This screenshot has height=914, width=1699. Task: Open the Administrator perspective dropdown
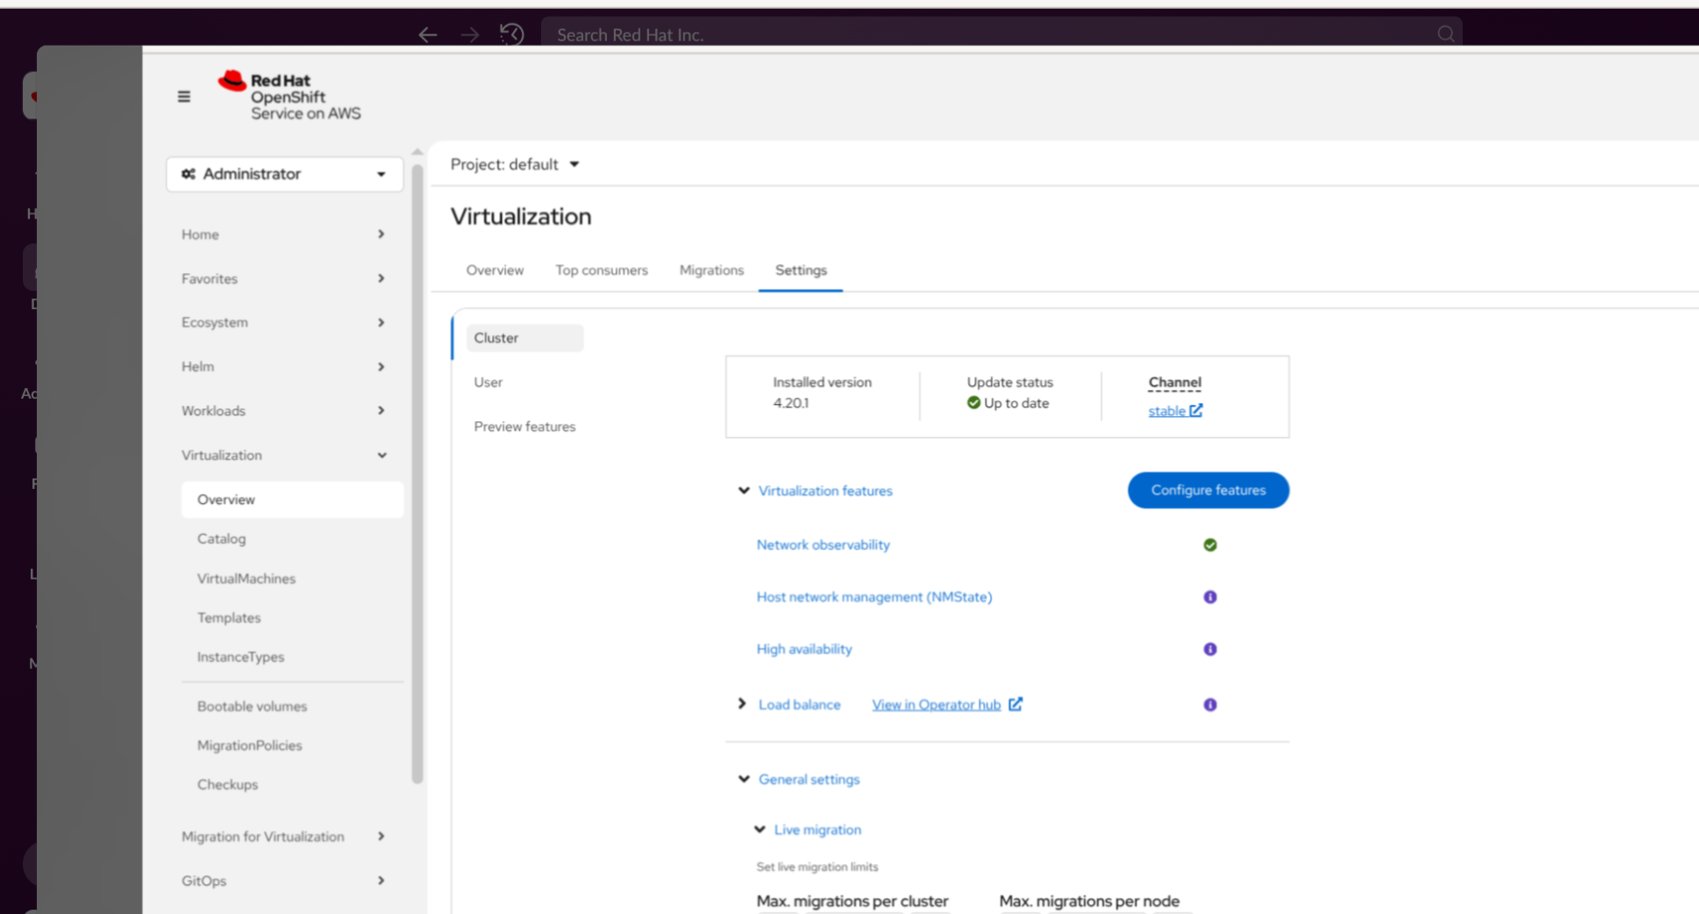tap(285, 174)
